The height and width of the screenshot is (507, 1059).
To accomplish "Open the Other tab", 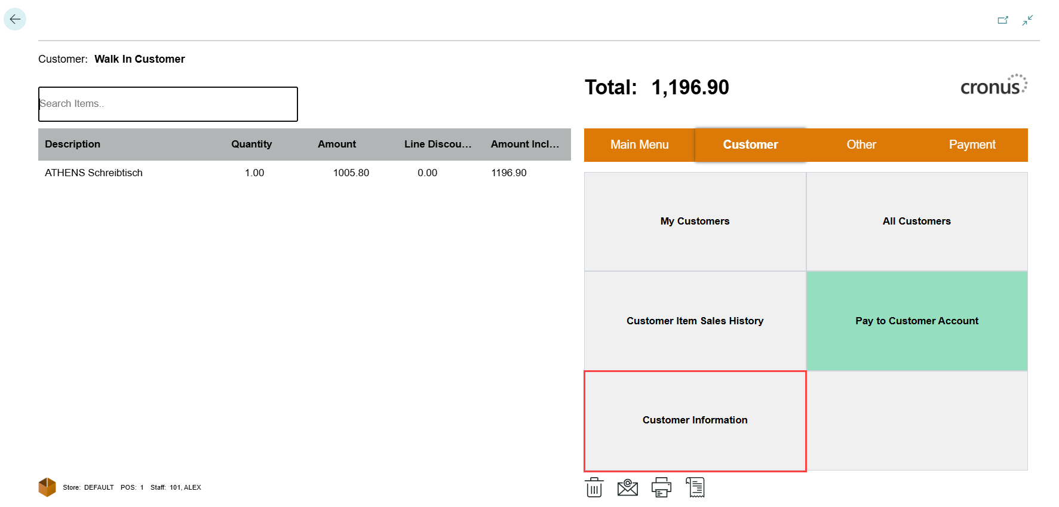I will point(861,145).
